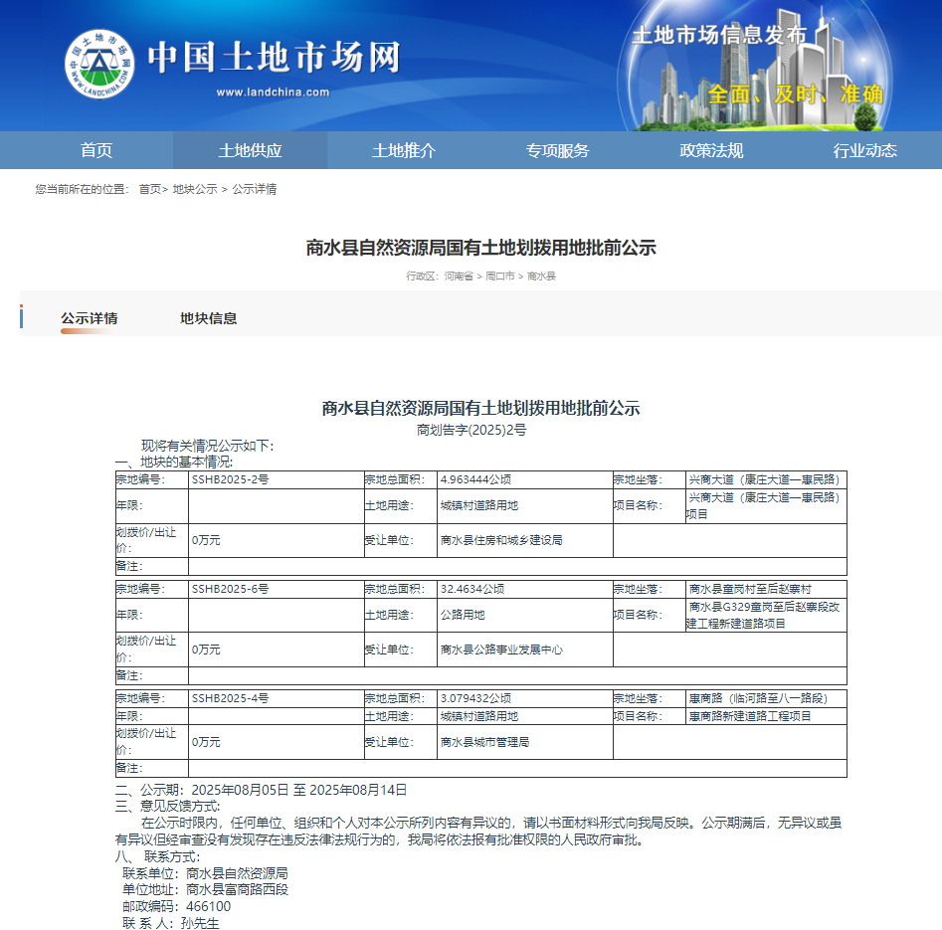The height and width of the screenshot is (930, 942).
Task: Switch to the 地块信息 tab
Action: (208, 318)
